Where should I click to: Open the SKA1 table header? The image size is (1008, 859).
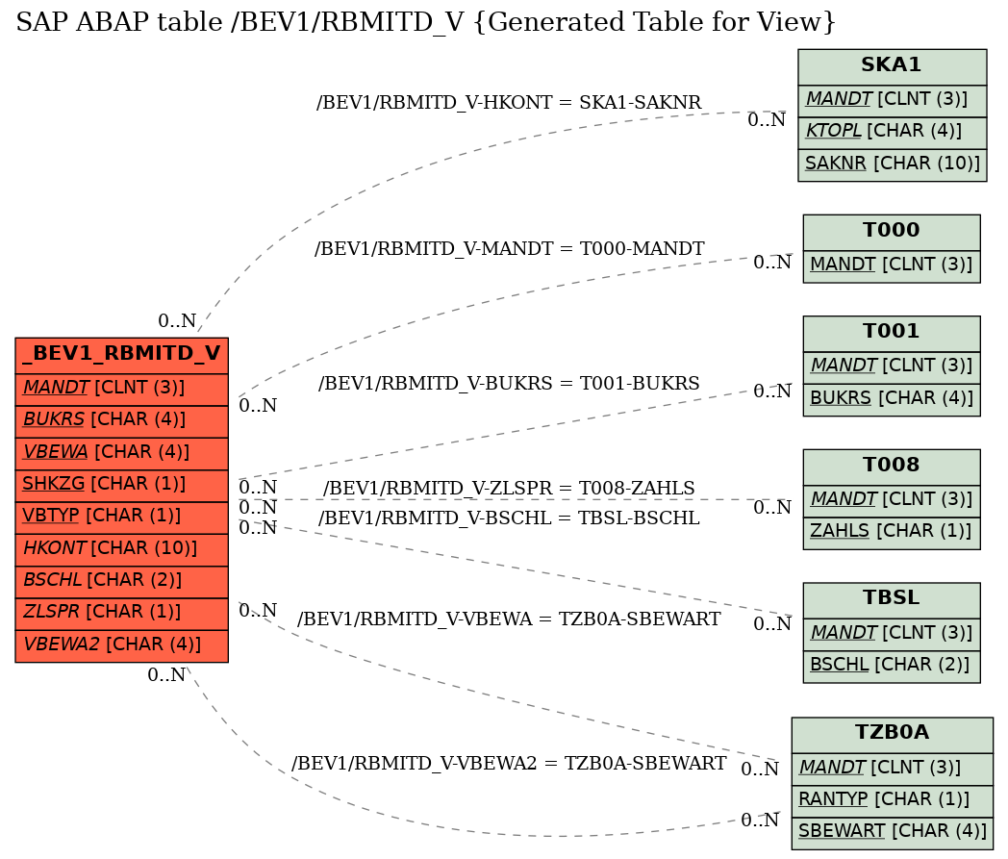(893, 67)
